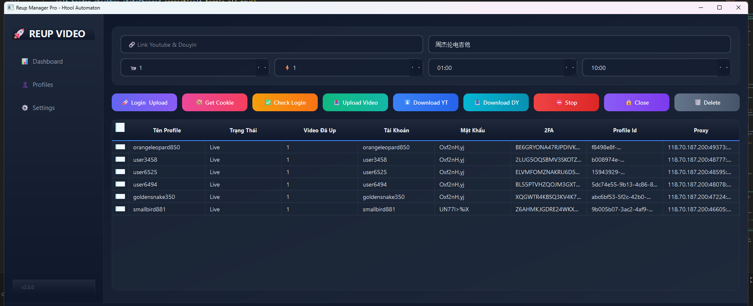The height and width of the screenshot is (306, 753).
Task: Click the Link Youtube & Douyin input field
Action: click(271, 45)
